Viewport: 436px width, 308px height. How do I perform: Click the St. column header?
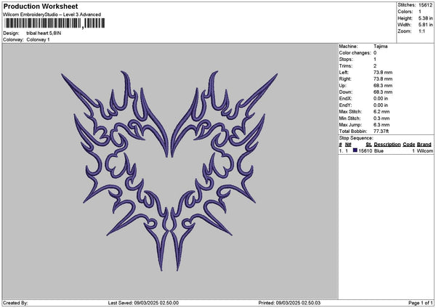click(x=369, y=145)
